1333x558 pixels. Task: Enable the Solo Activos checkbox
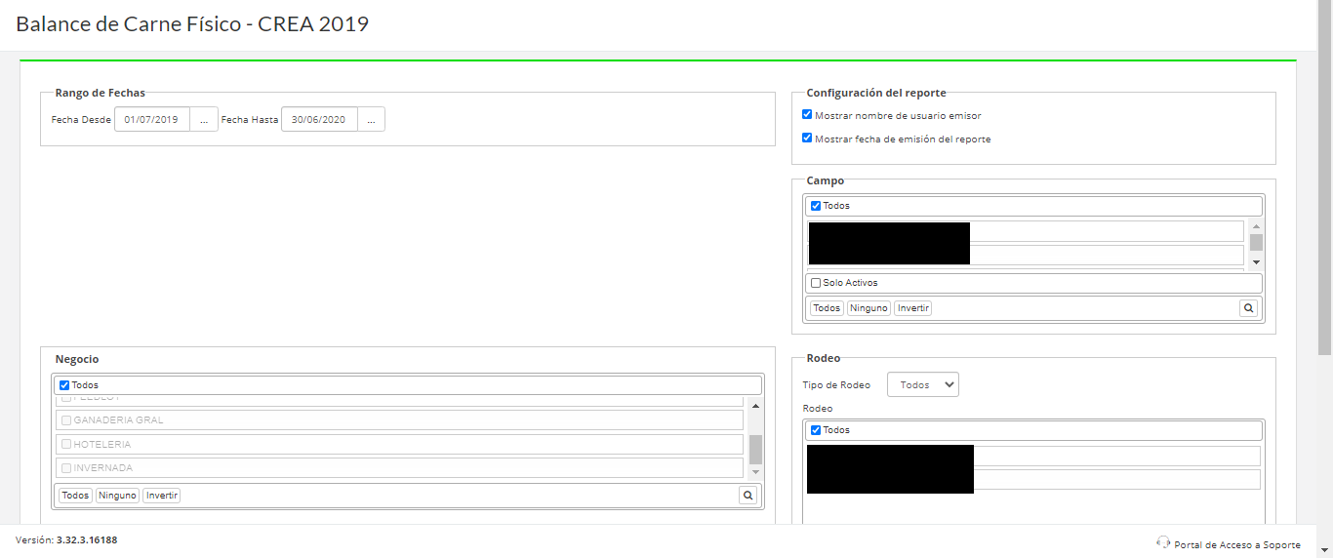[x=816, y=283]
